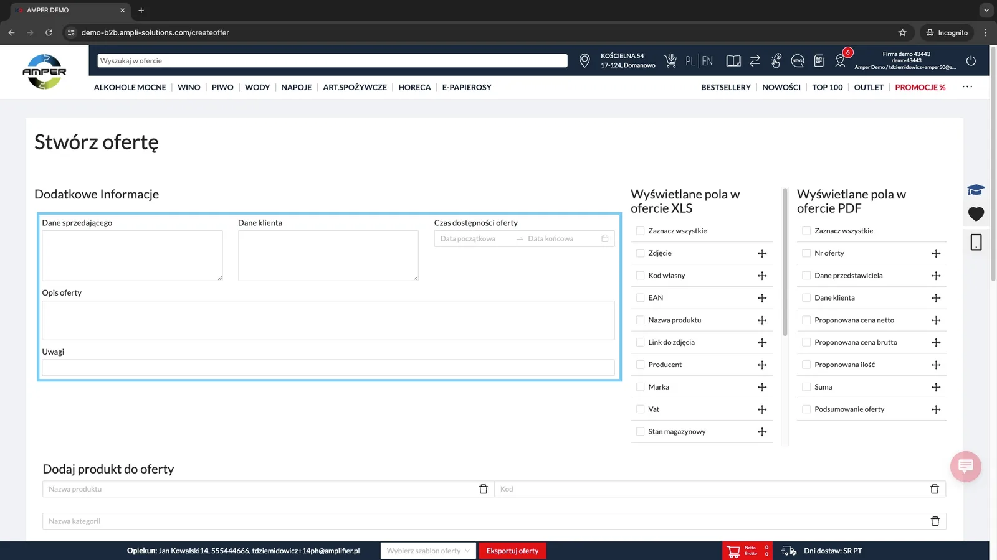997x560 pixels.
Task: Click the delivery location pin icon
Action: (x=584, y=60)
